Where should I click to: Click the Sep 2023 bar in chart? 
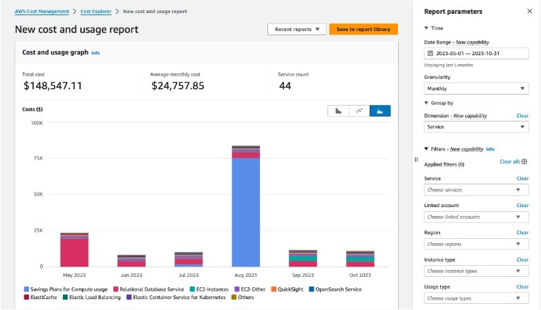point(303,259)
